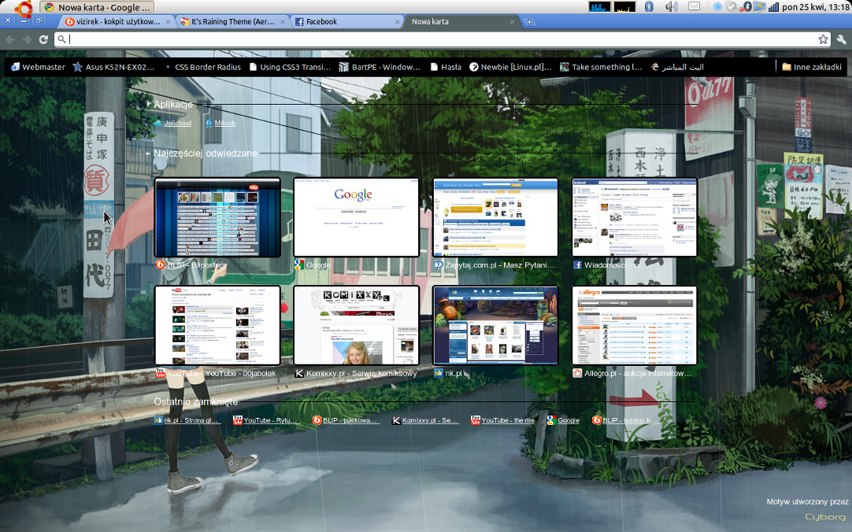Click the reload page icon

43,39
